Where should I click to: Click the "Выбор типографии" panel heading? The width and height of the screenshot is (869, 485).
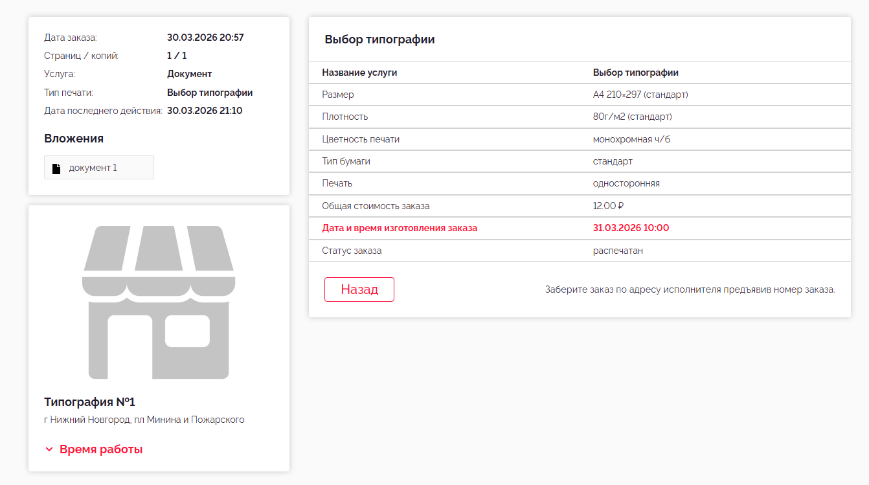tap(379, 39)
